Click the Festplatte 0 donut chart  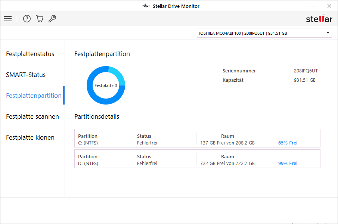[106, 85]
